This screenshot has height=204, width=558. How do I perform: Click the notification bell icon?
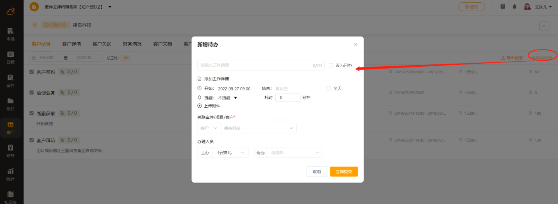coord(514,7)
